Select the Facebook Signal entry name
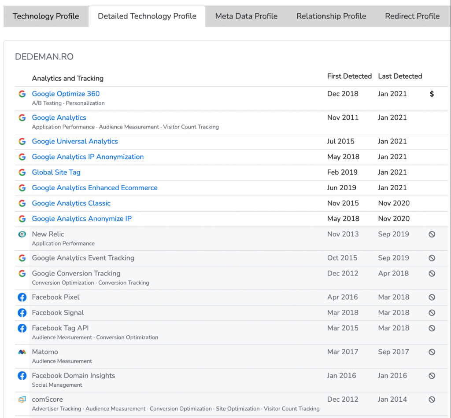Viewport: 451px width, 418px height. point(58,312)
